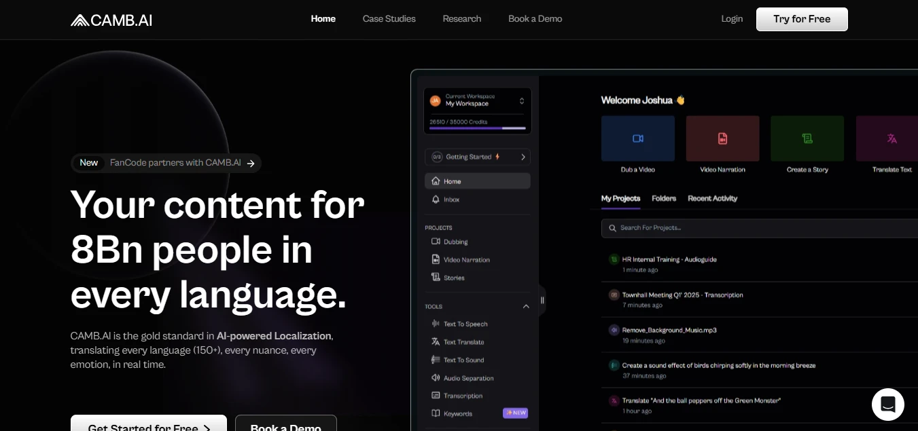Switch to the Recent Activity tab

(712, 198)
